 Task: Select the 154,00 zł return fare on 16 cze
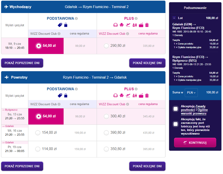pyautogui.click(x=38, y=133)
